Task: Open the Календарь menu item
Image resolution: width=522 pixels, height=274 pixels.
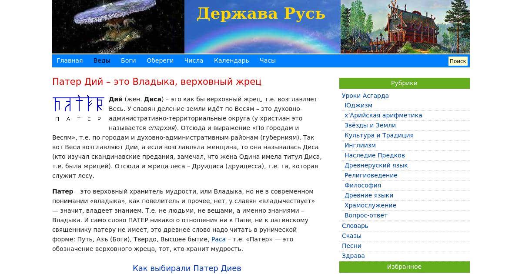Action: (x=231, y=60)
